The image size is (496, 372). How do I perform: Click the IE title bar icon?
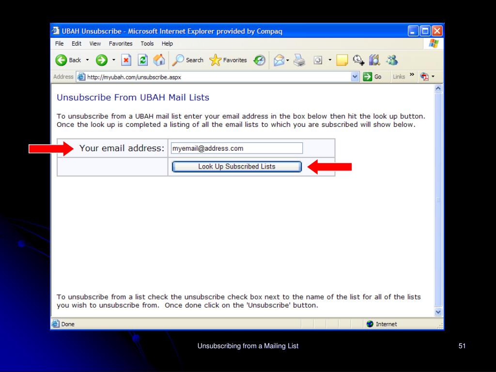click(56, 31)
